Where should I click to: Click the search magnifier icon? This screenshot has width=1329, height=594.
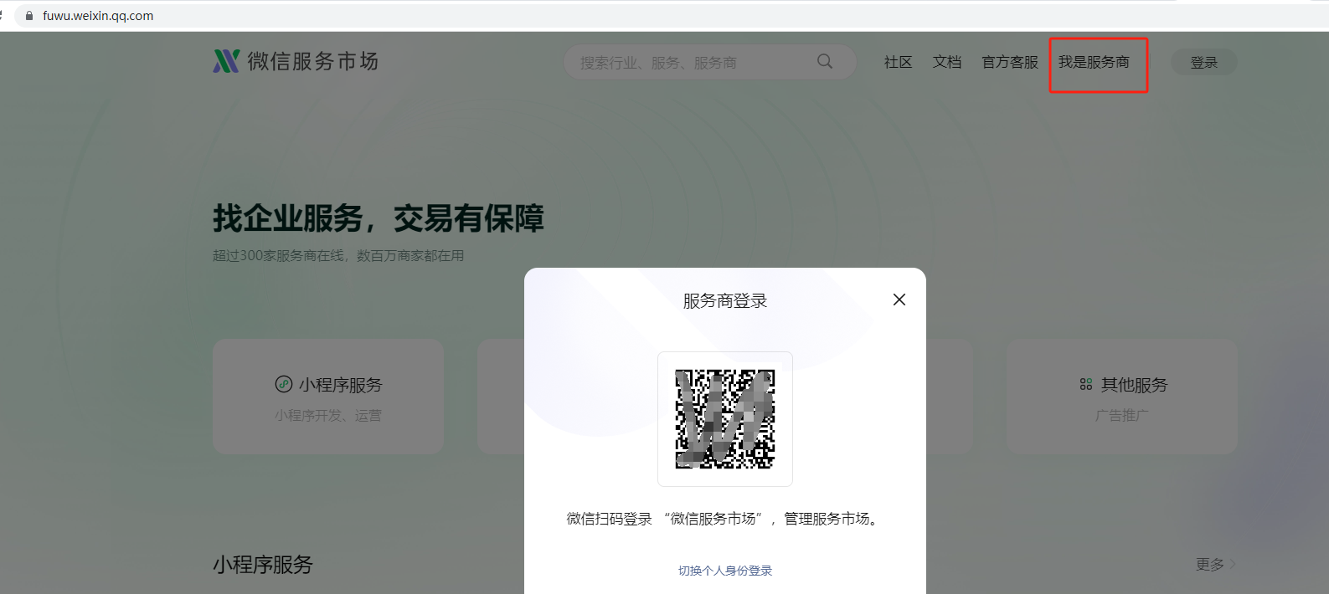point(825,61)
